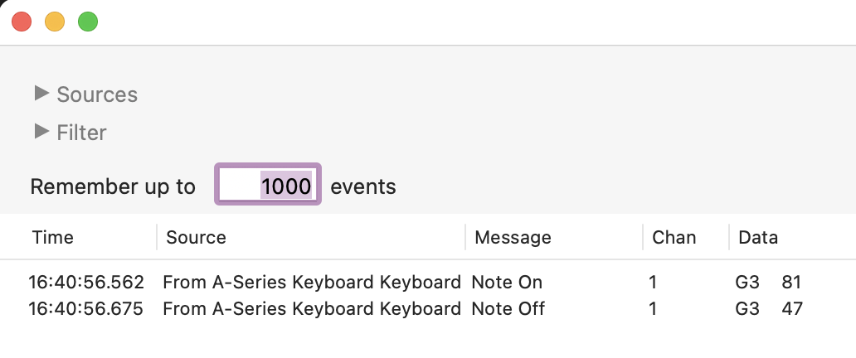856x358 pixels.
Task: Click the Data column header
Action: pos(758,238)
